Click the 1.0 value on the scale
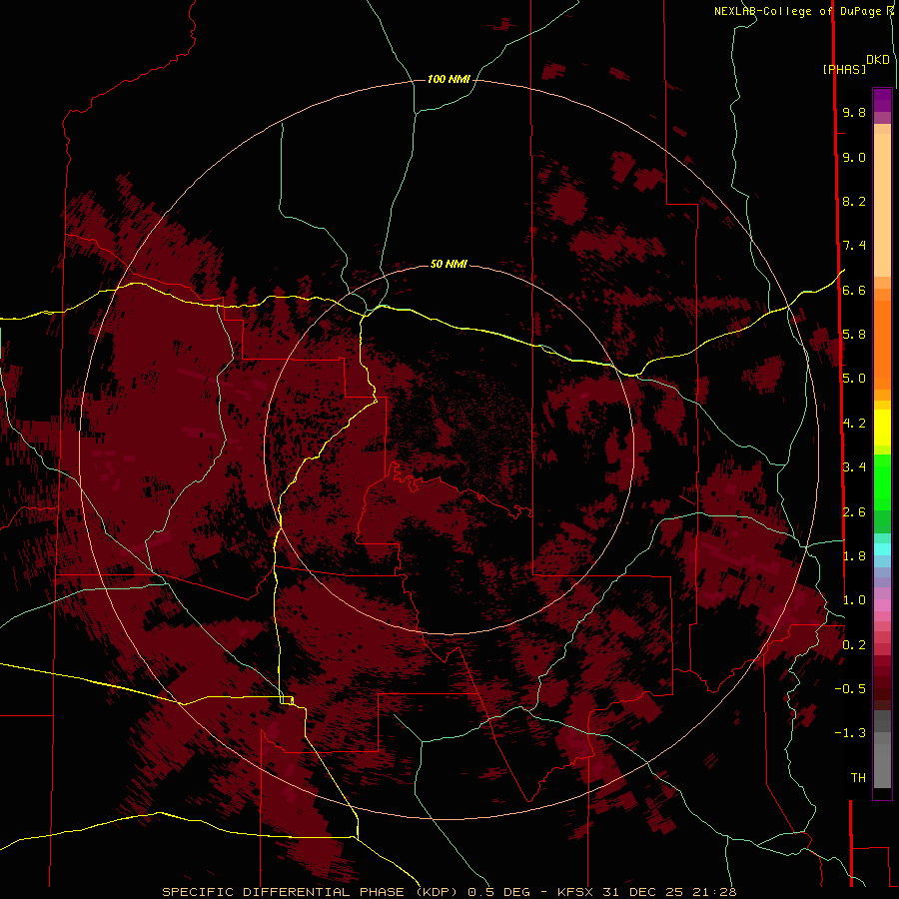The height and width of the screenshot is (899, 899). [x=854, y=600]
